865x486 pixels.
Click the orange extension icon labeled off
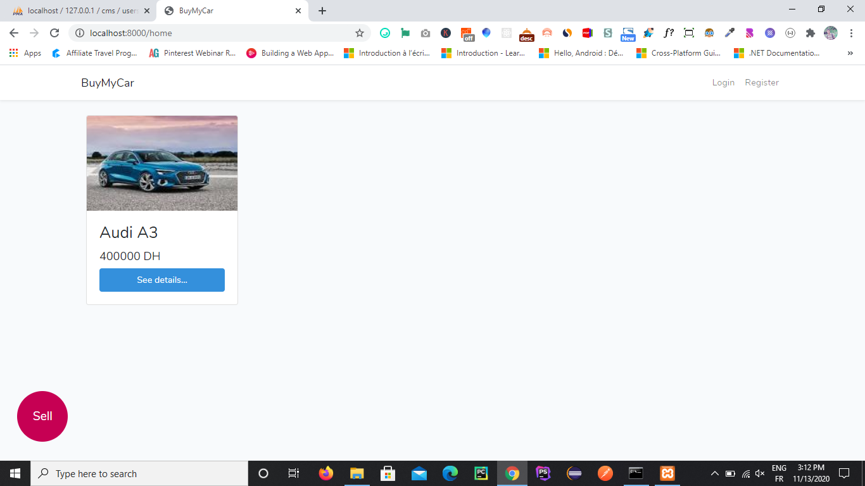coord(467,34)
